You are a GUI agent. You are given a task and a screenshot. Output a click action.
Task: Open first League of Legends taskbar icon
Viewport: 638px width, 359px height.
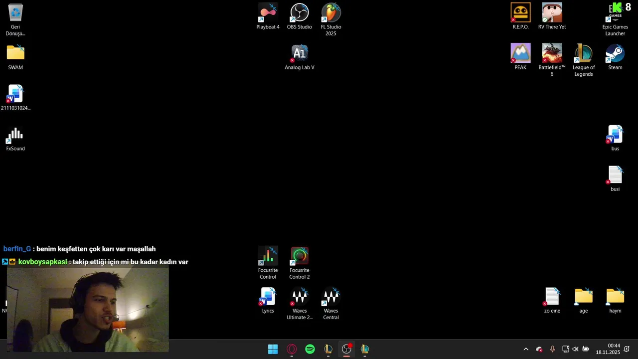pos(328,349)
